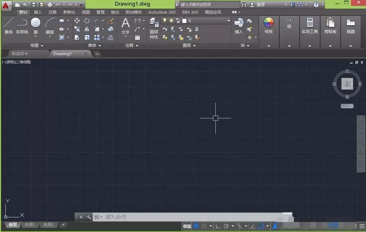Select the 多段线 polyline tool

[22, 26]
